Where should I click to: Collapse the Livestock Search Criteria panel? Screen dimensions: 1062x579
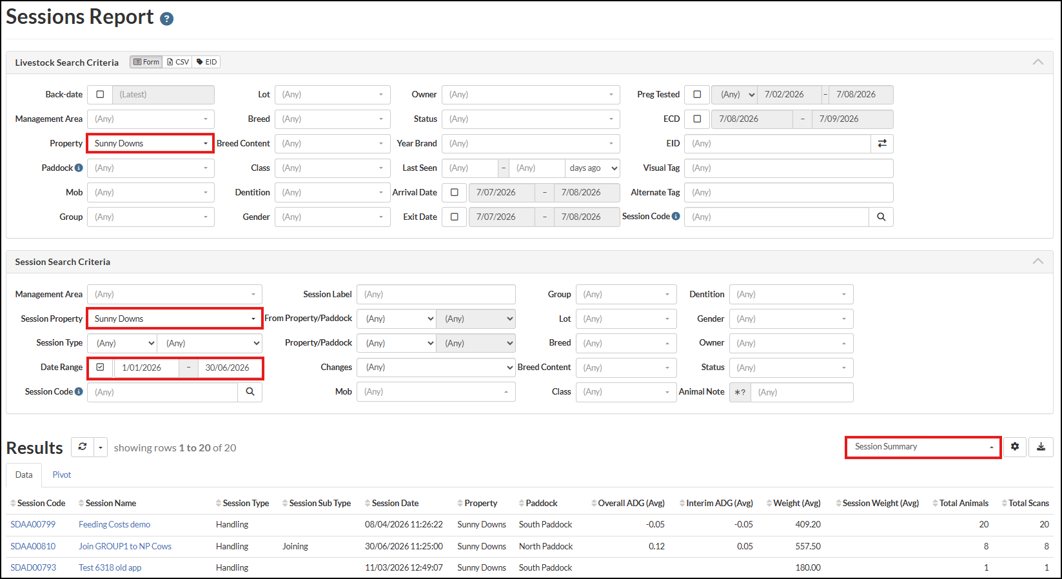pos(1037,62)
